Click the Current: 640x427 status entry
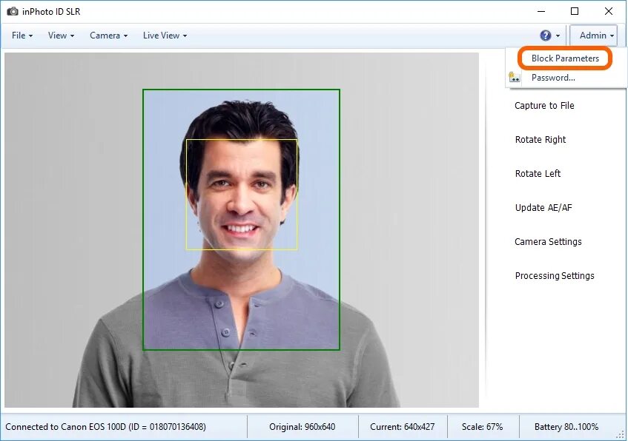Image resolution: width=628 pixels, height=441 pixels. pos(402,427)
